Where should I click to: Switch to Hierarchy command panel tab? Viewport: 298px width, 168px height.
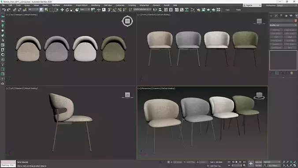click(x=281, y=16)
